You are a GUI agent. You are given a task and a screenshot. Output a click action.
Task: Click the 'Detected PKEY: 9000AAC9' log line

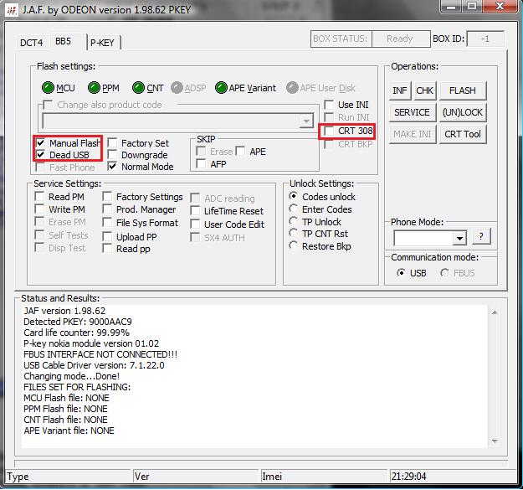click(x=78, y=322)
